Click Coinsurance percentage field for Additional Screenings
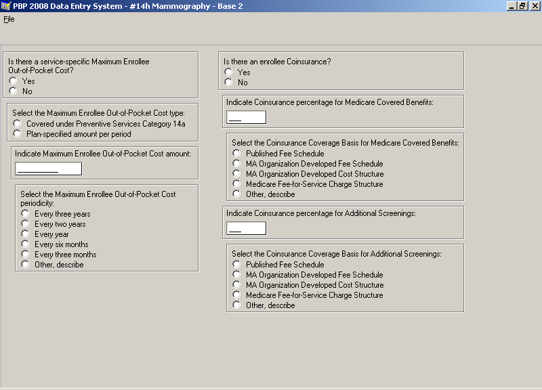The width and height of the screenshot is (542, 390). pyautogui.click(x=246, y=228)
